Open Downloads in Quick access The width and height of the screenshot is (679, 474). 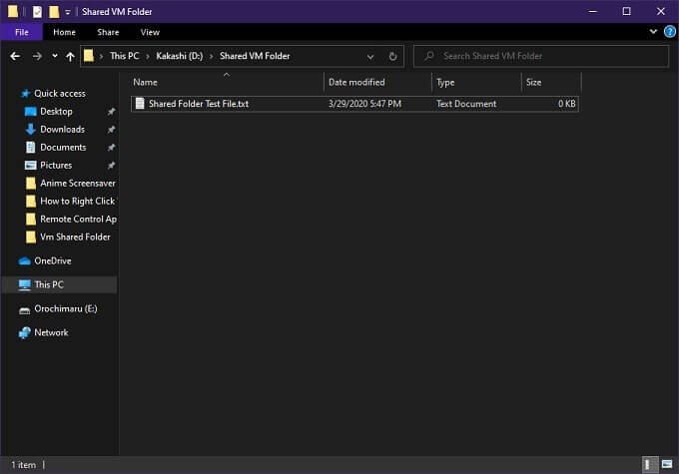tap(62, 129)
